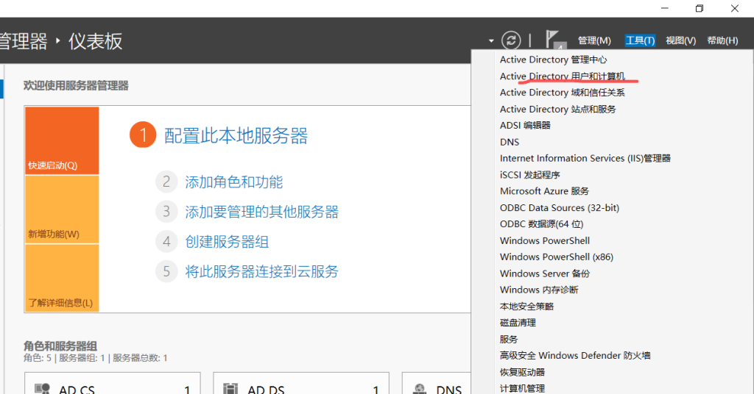Click the refresh icon in header

pyautogui.click(x=511, y=40)
